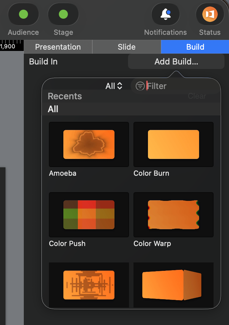
Task: Switch to the Slide tab
Action: 126,47
